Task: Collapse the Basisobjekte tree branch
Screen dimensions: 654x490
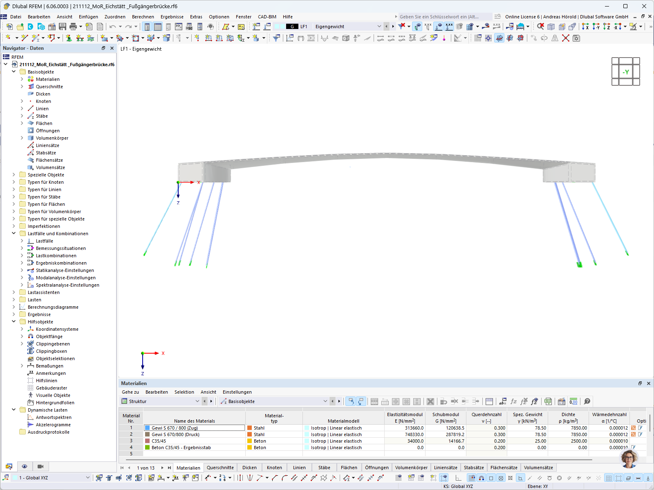Action: click(13, 71)
